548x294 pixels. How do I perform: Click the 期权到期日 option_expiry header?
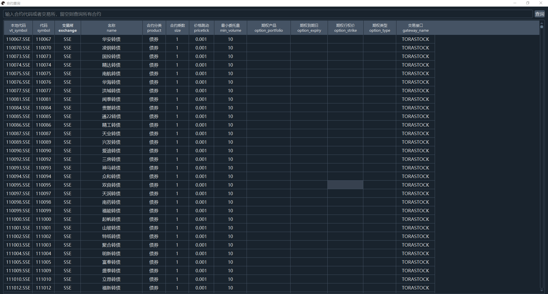click(x=309, y=28)
